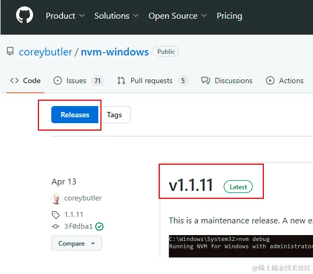Select the Releases button

click(75, 115)
